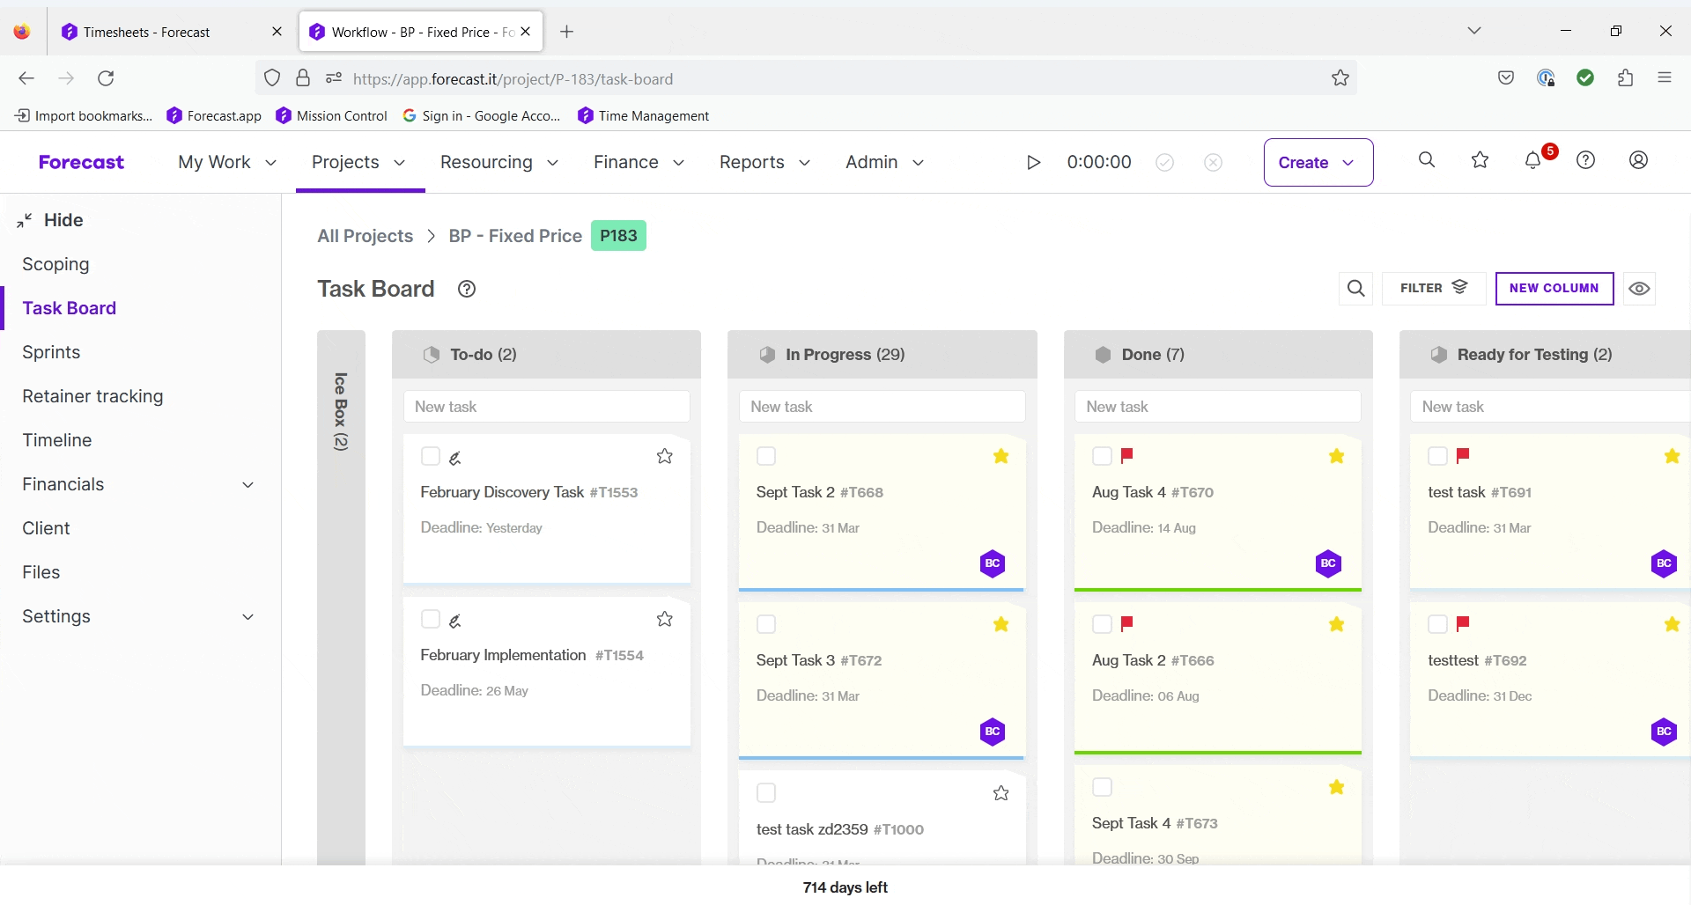Toggle the star on test task T691
Image resolution: width=1691 pixels, height=905 pixels.
tap(1673, 456)
